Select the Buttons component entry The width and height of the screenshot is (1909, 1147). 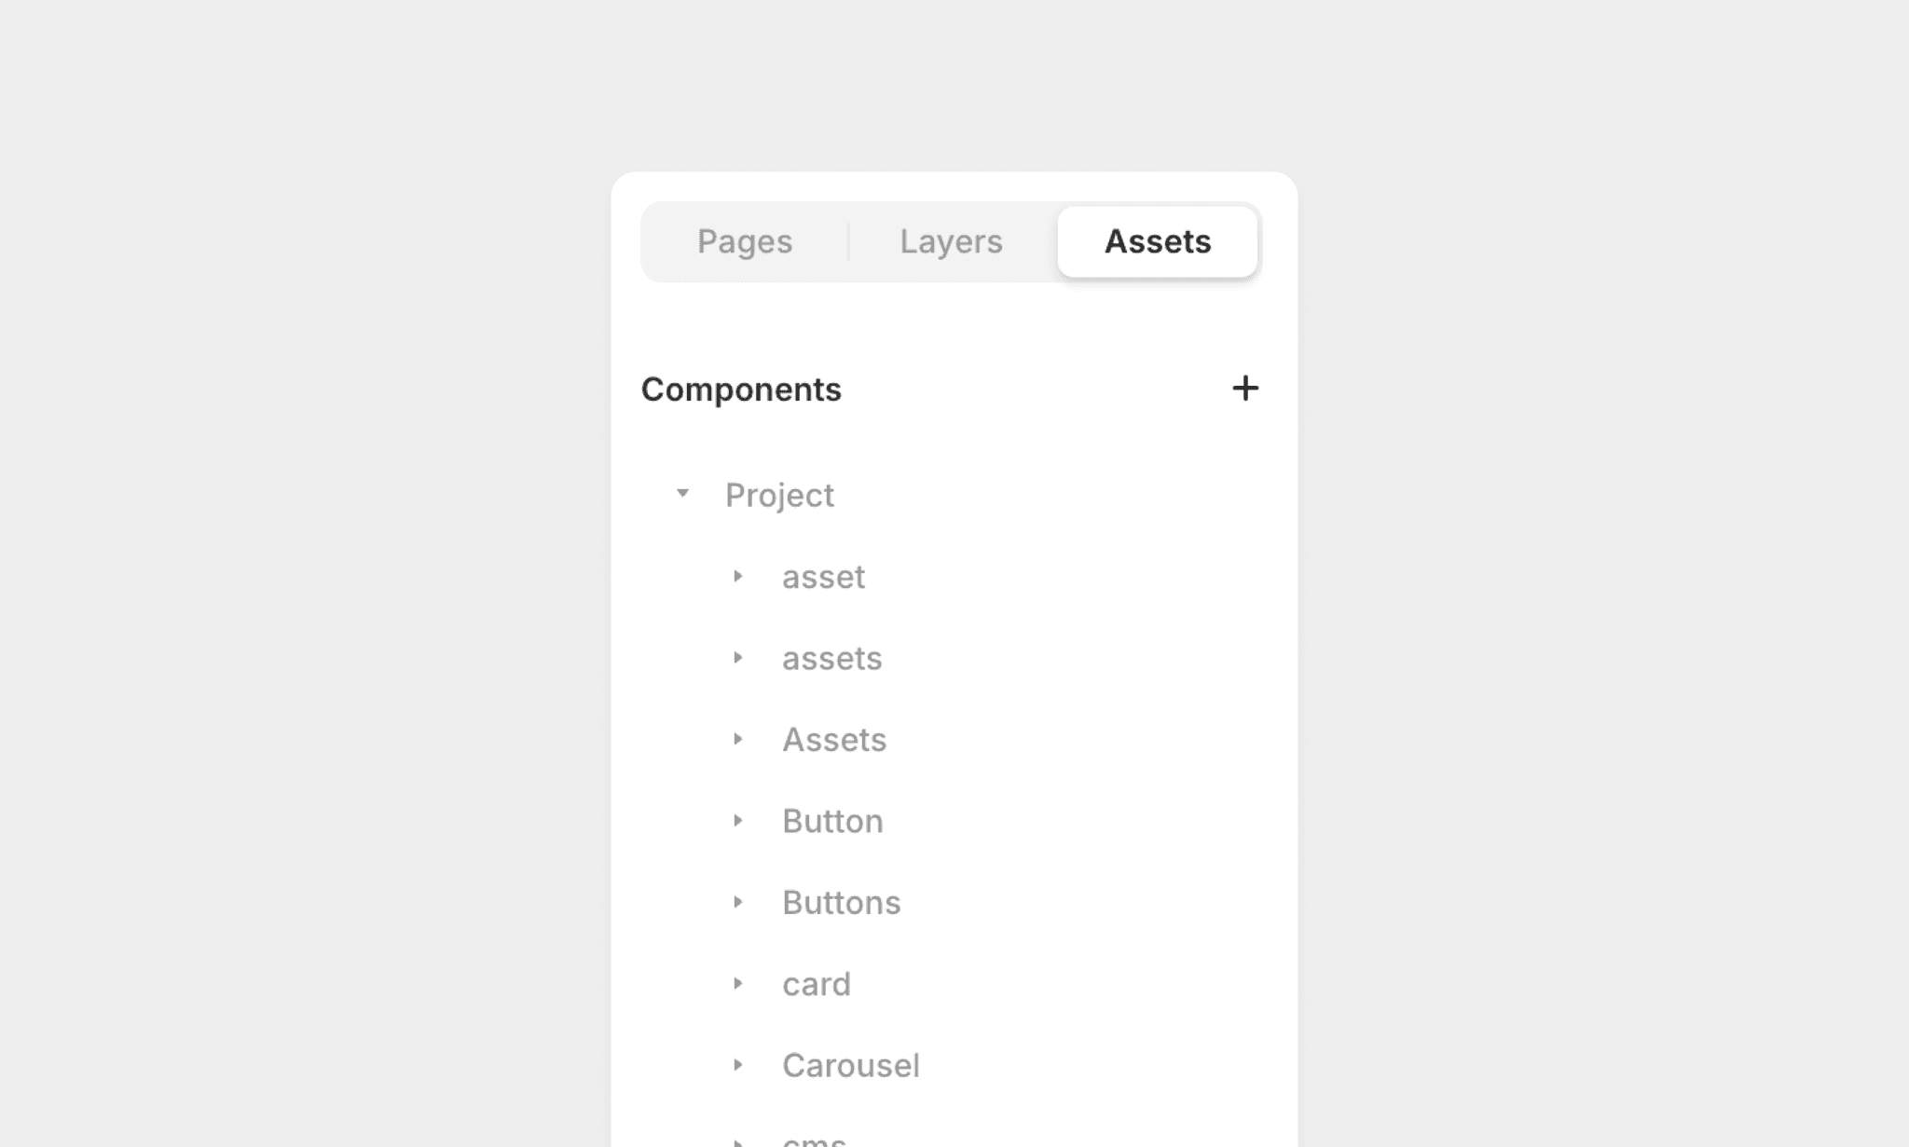(841, 901)
